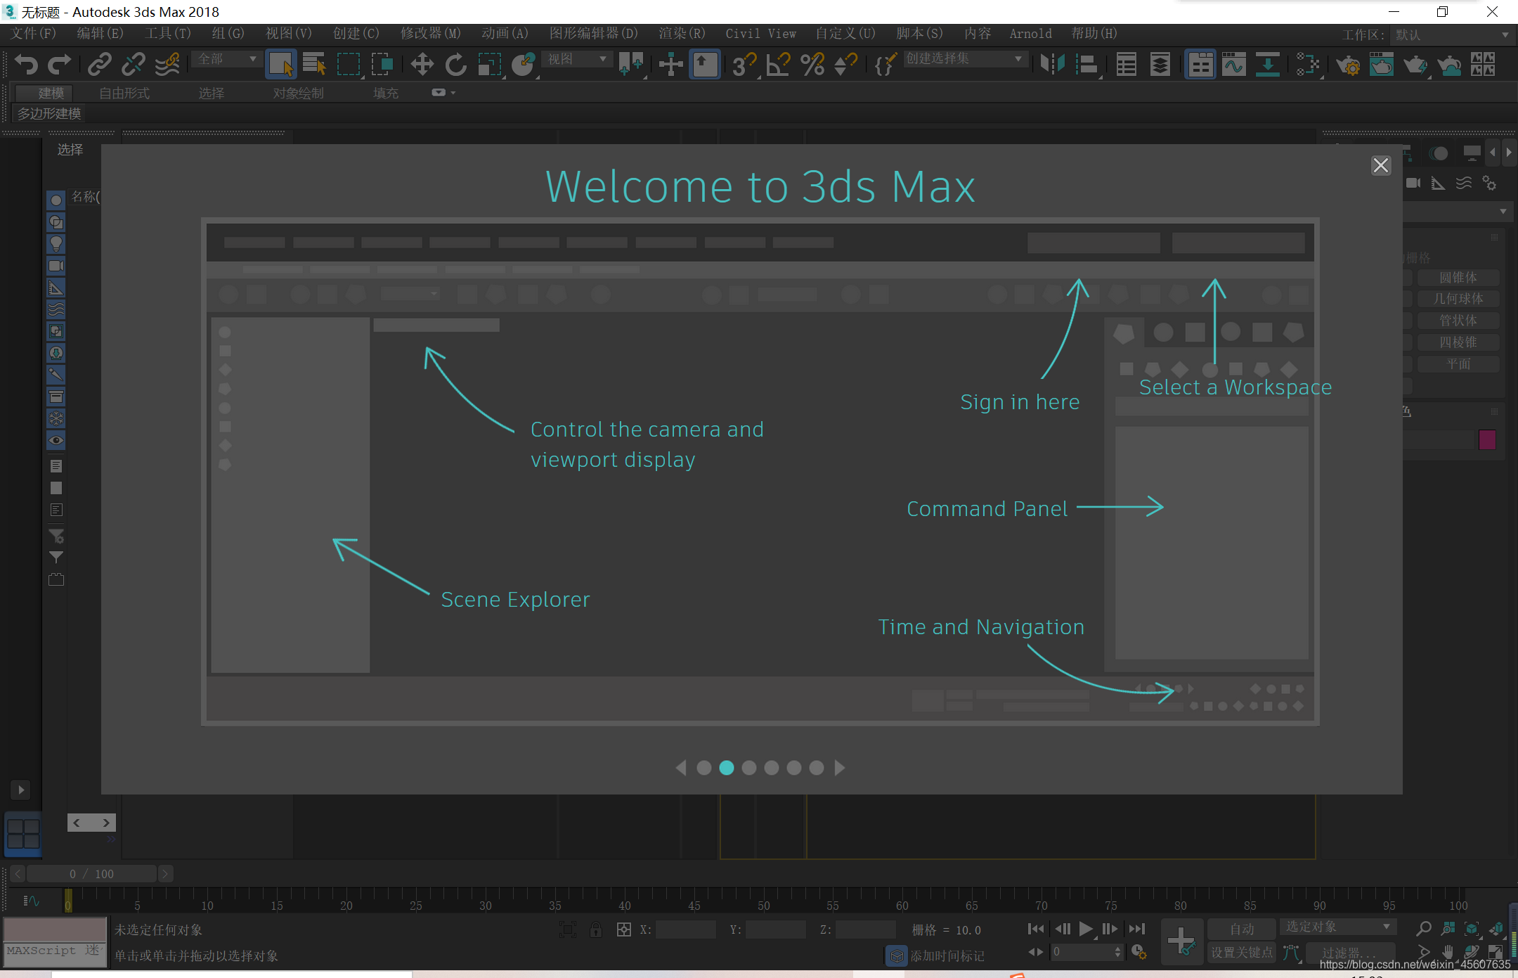Open the 编辑(E) menu
This screenshot has width=1518, height=978.
(x=100, y=34)
